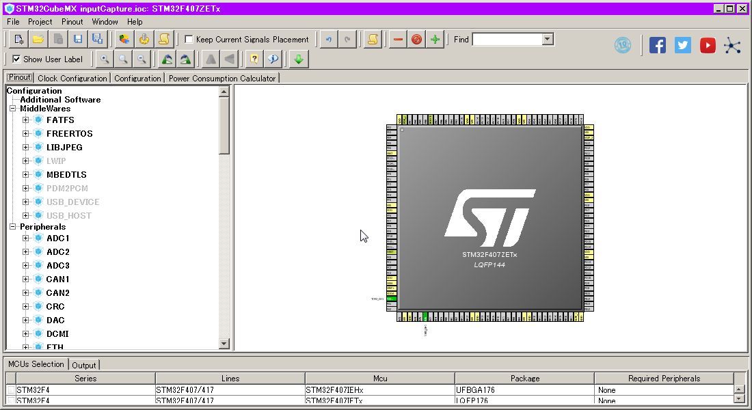752x410 pixels.
Task: Undo the last action
Action: click(x=329, y=40)
